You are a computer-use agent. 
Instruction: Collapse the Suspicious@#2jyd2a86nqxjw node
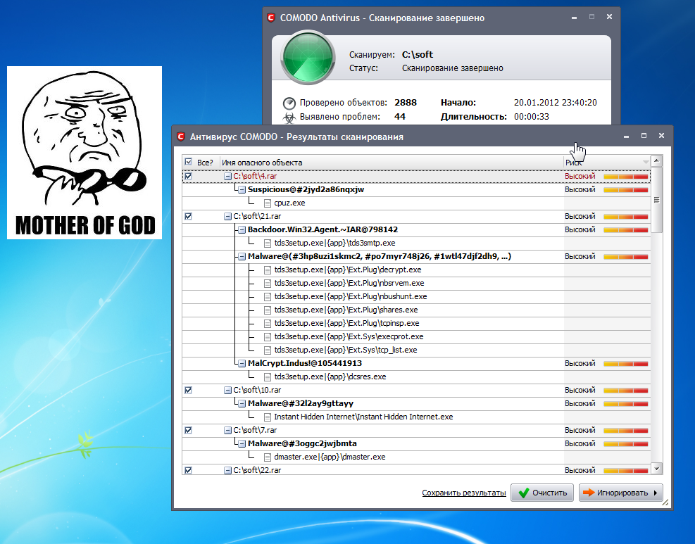242,189
